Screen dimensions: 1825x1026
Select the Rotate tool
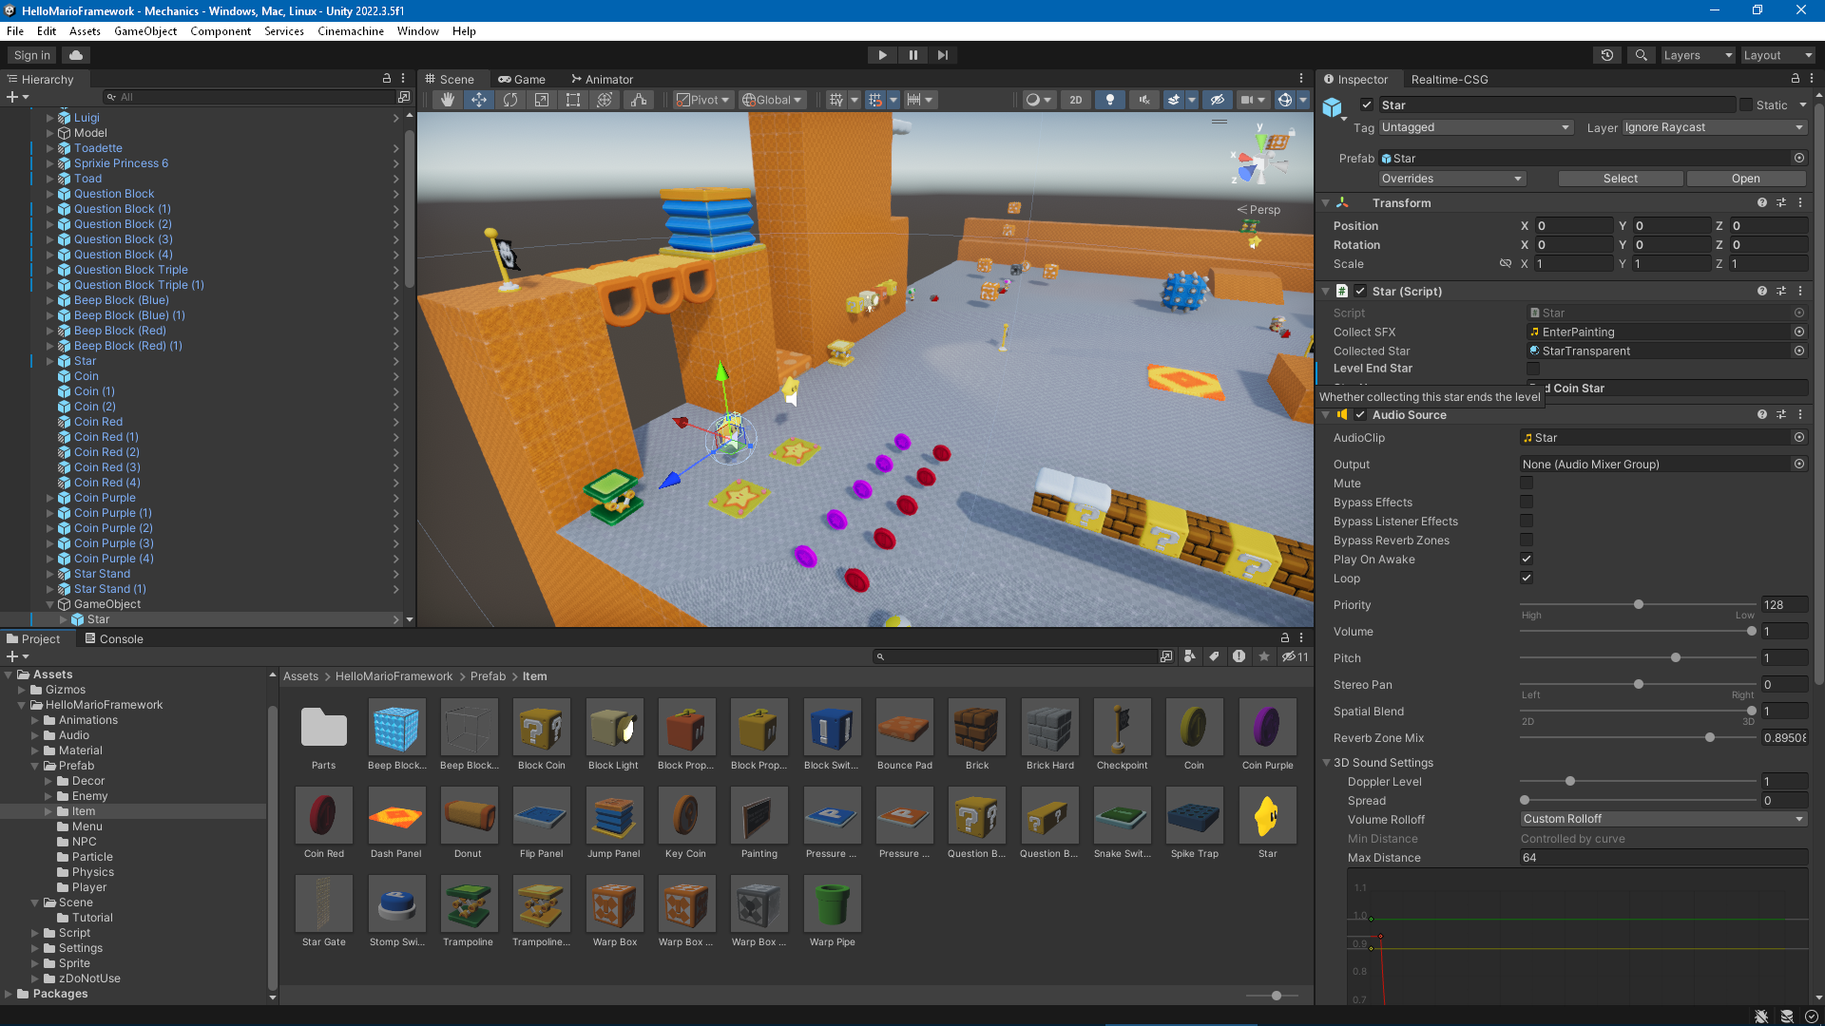pos(510,100)
